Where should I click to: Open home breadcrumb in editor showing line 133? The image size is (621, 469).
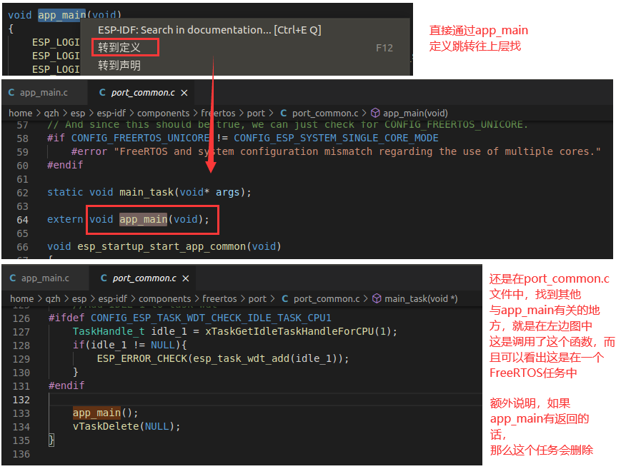click(22, 299)
